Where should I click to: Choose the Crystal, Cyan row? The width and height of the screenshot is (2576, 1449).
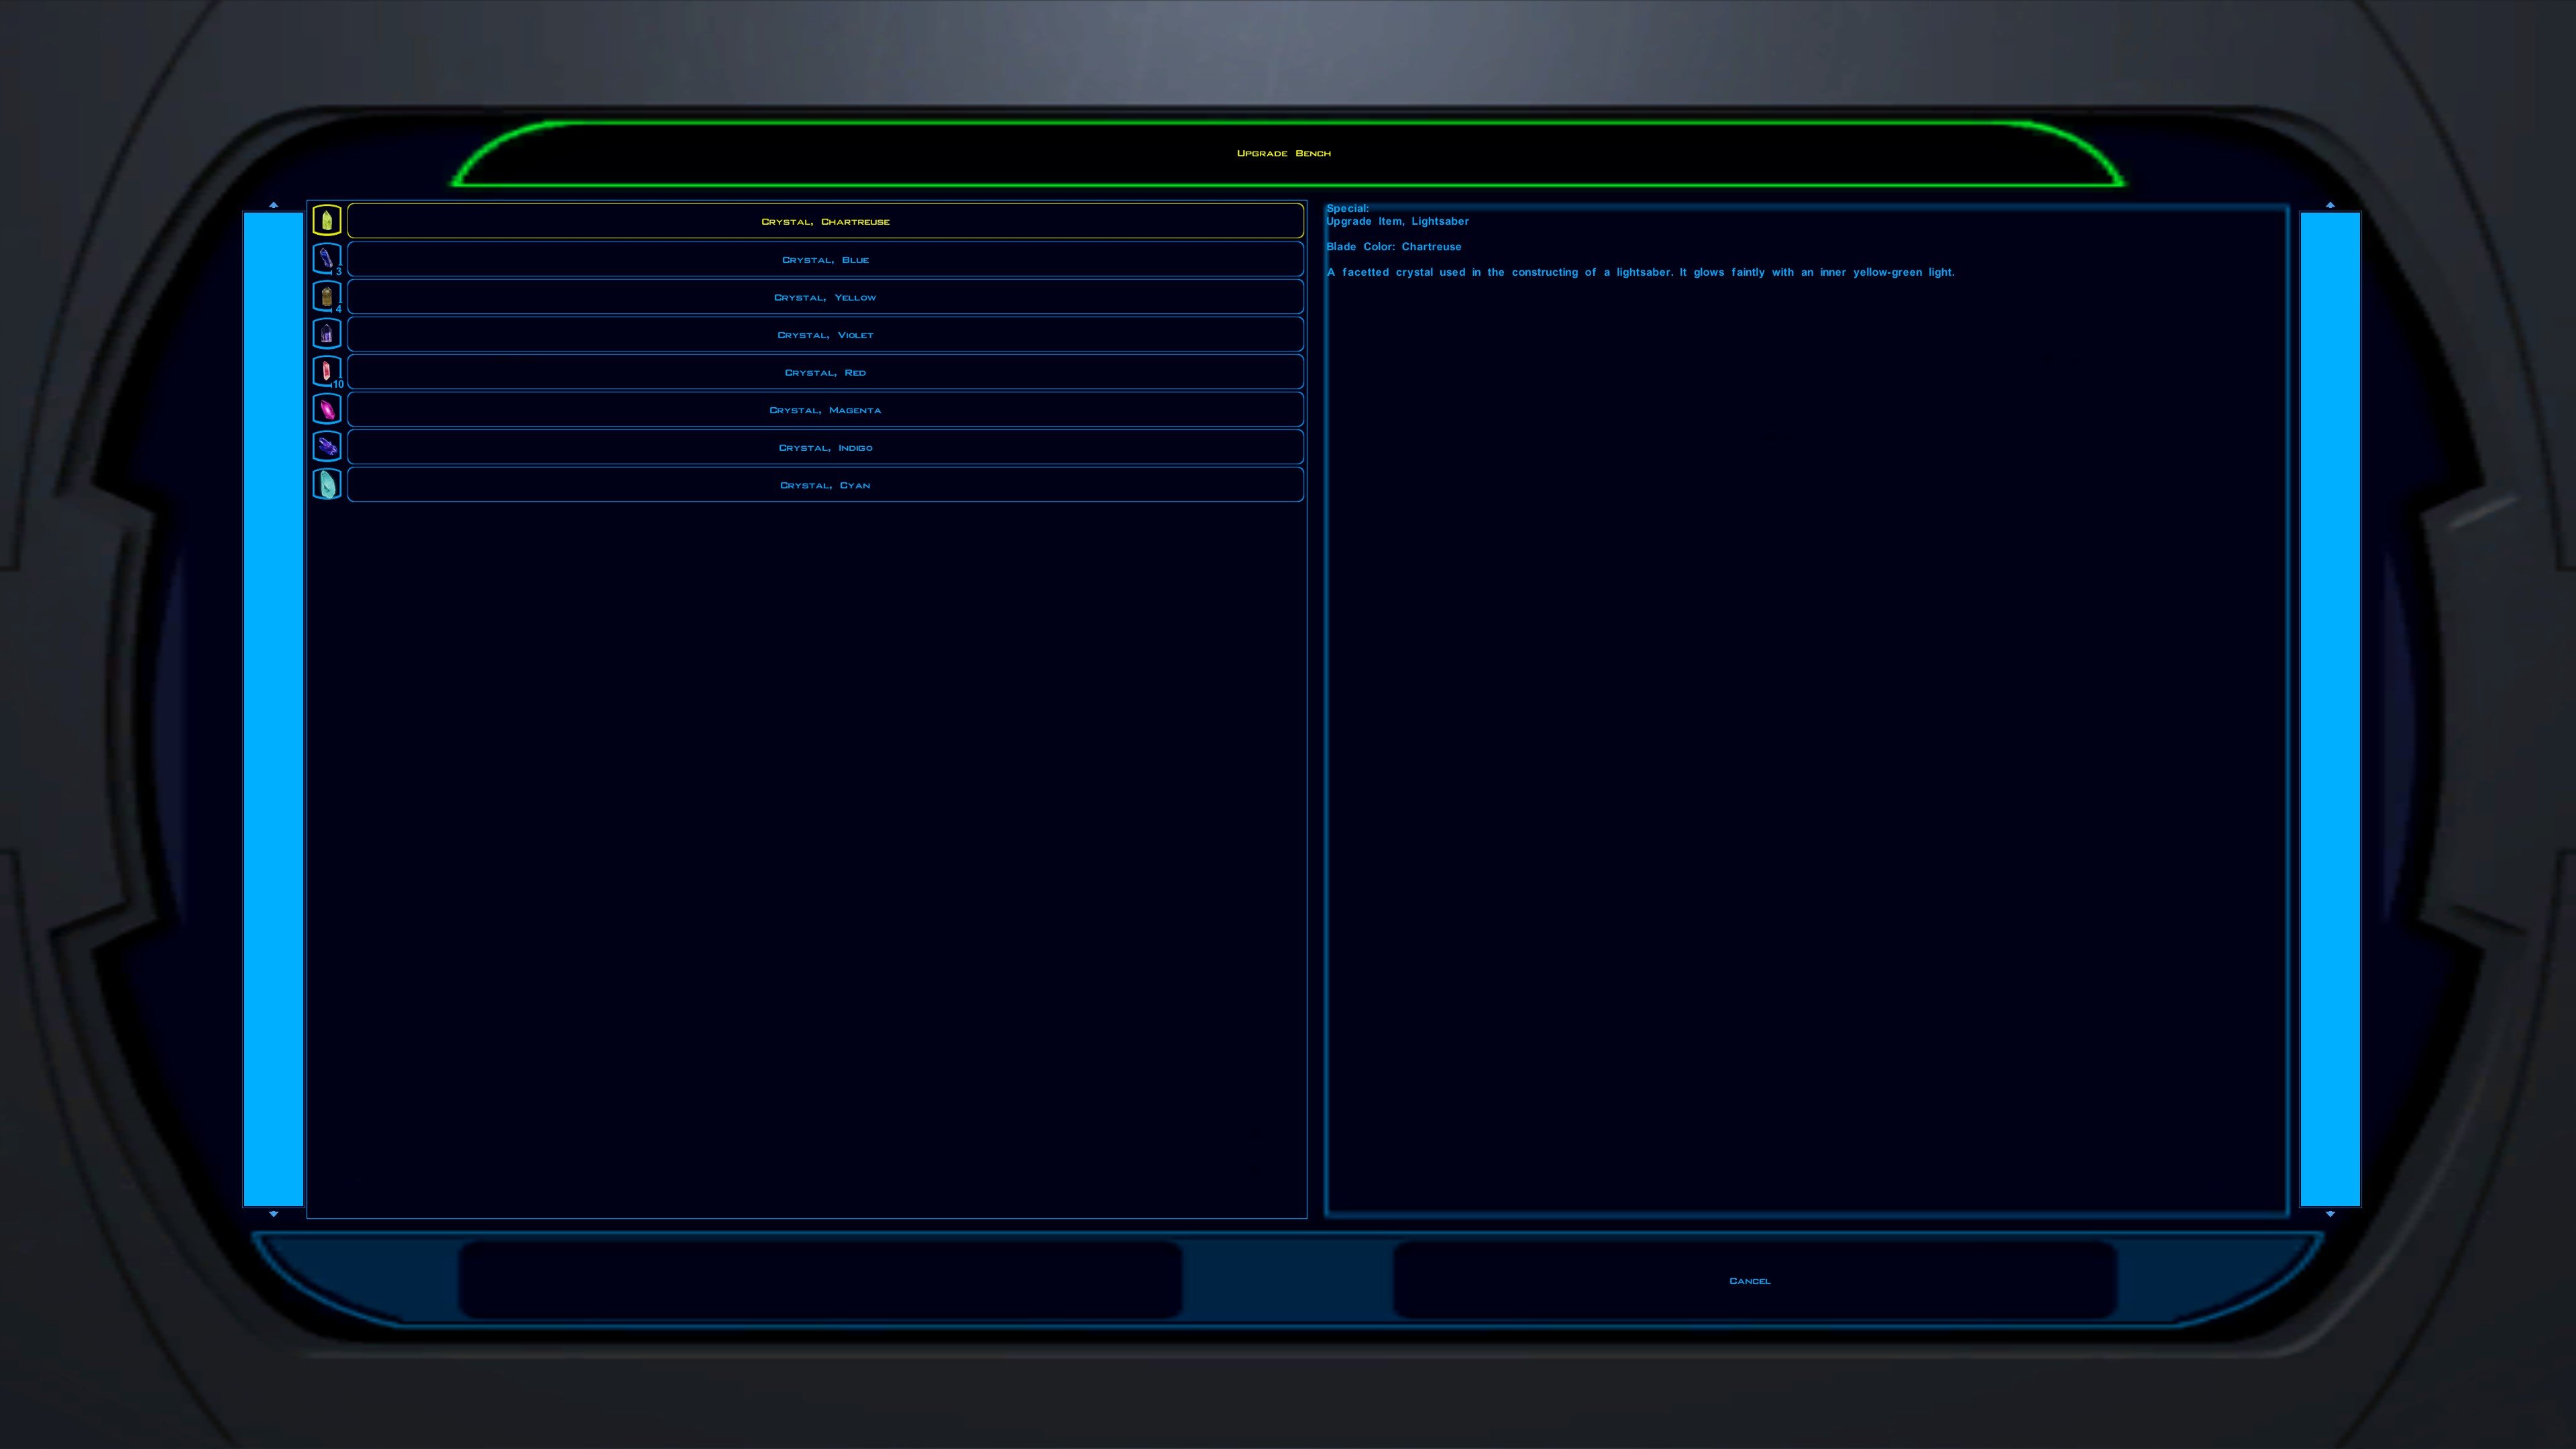coord(825,485)
